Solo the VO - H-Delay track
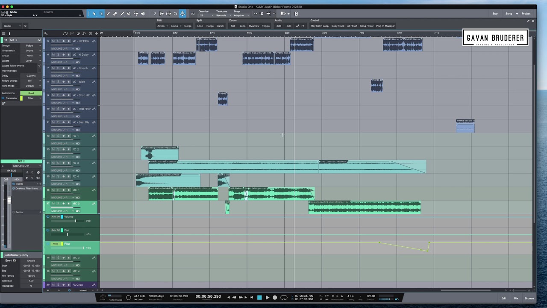This screenshot has height=308, width=547. (58, 55)
